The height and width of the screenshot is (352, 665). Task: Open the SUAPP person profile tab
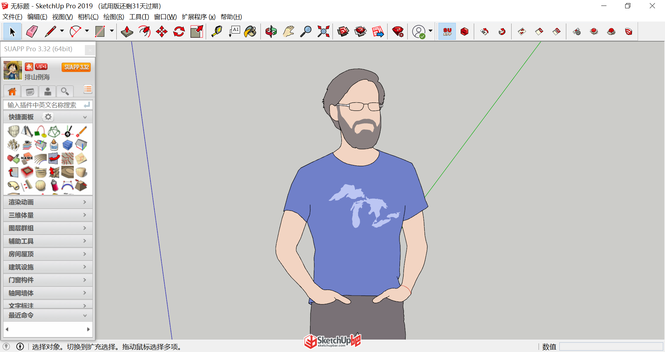47,91
